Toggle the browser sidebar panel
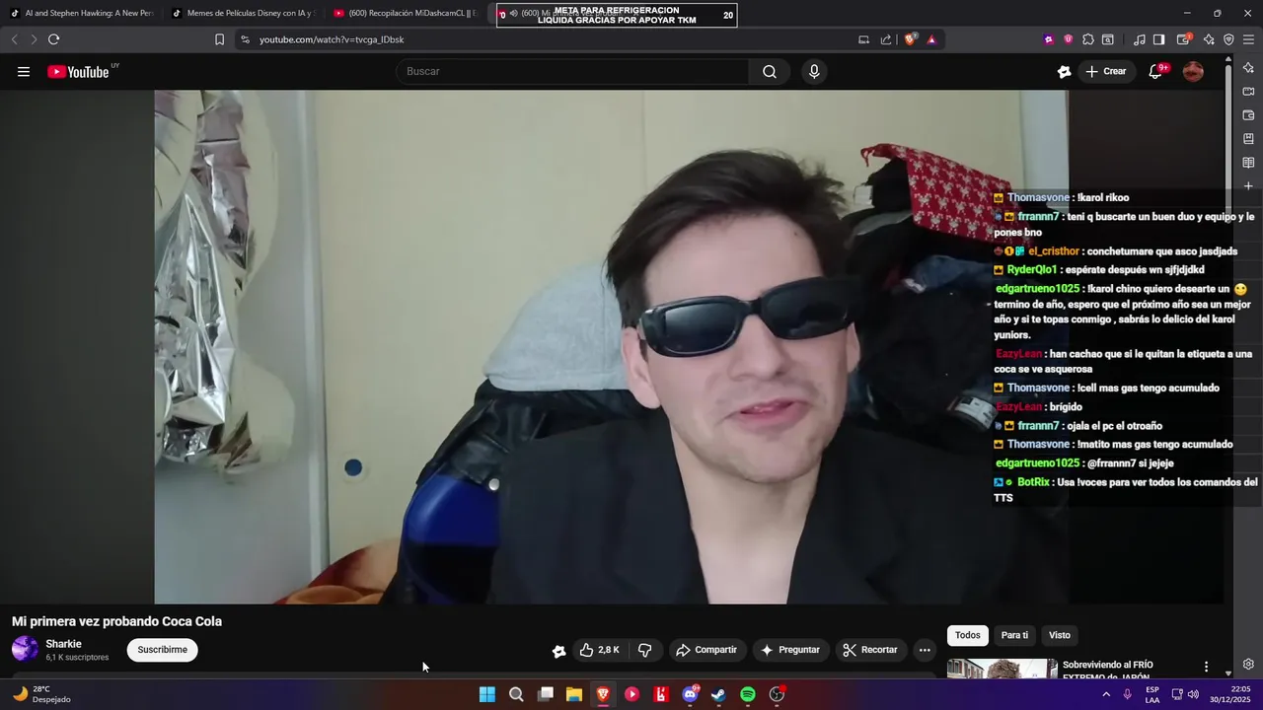 tap(1159, 39)
